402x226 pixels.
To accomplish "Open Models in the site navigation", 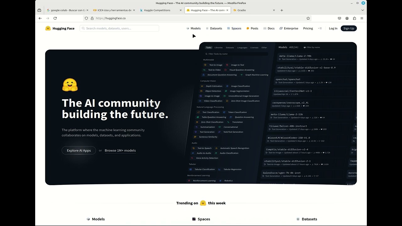I will (x=193, y=28).
